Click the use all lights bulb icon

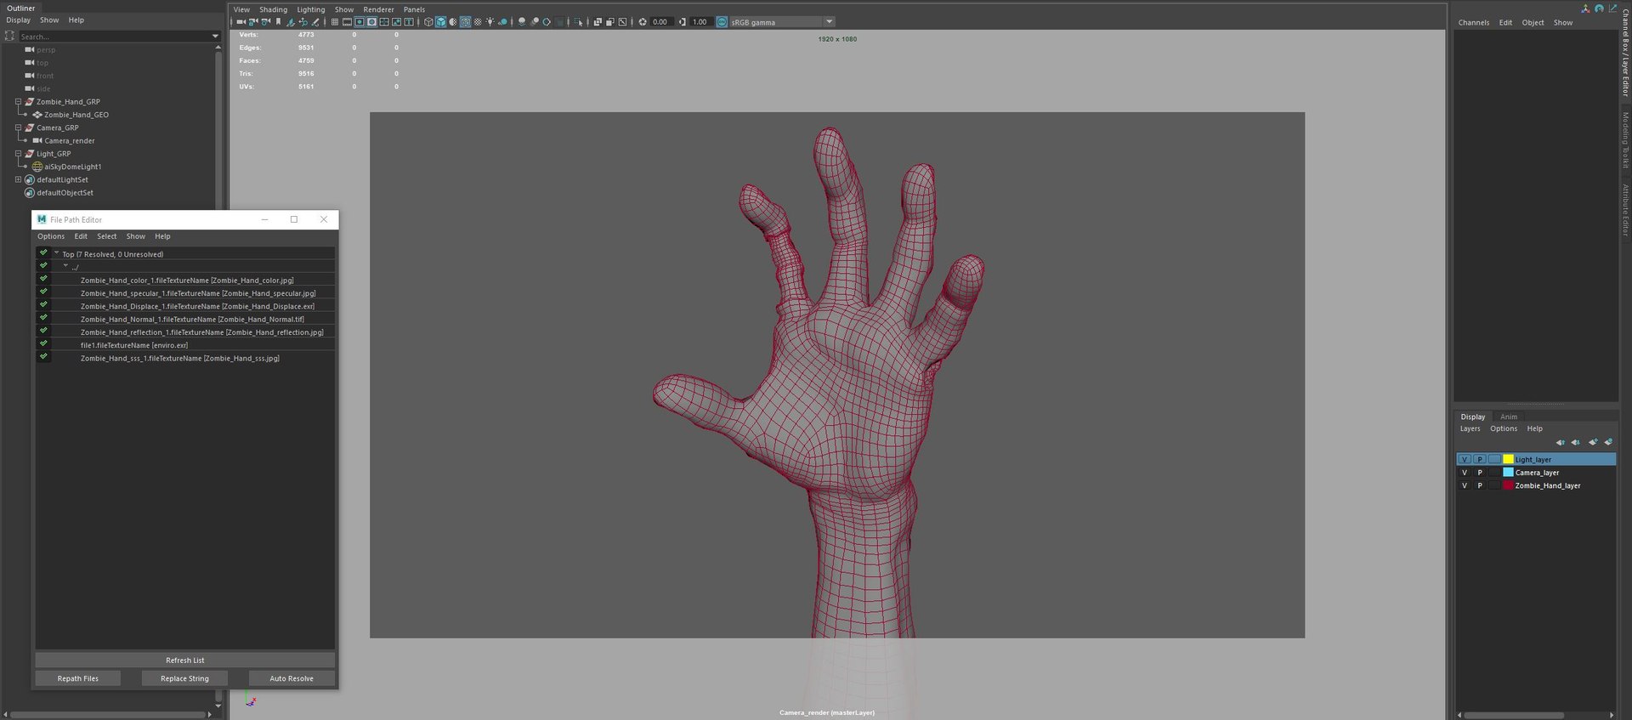coord(490,22)
